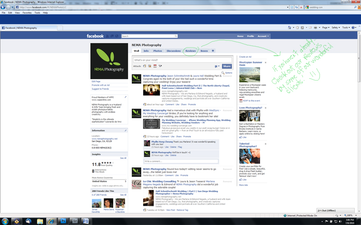Image resolution: width=361 pixels, height=225 pixels.
Task: Close the Love Photography ad
Action: (x=265, y=108)
